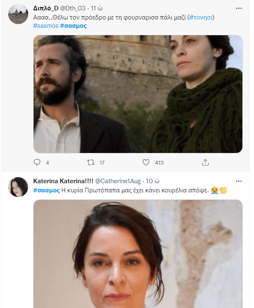Open more options on Katerina Katerina tweet
The height and width of the screenshot is (308, 254).
239,181
